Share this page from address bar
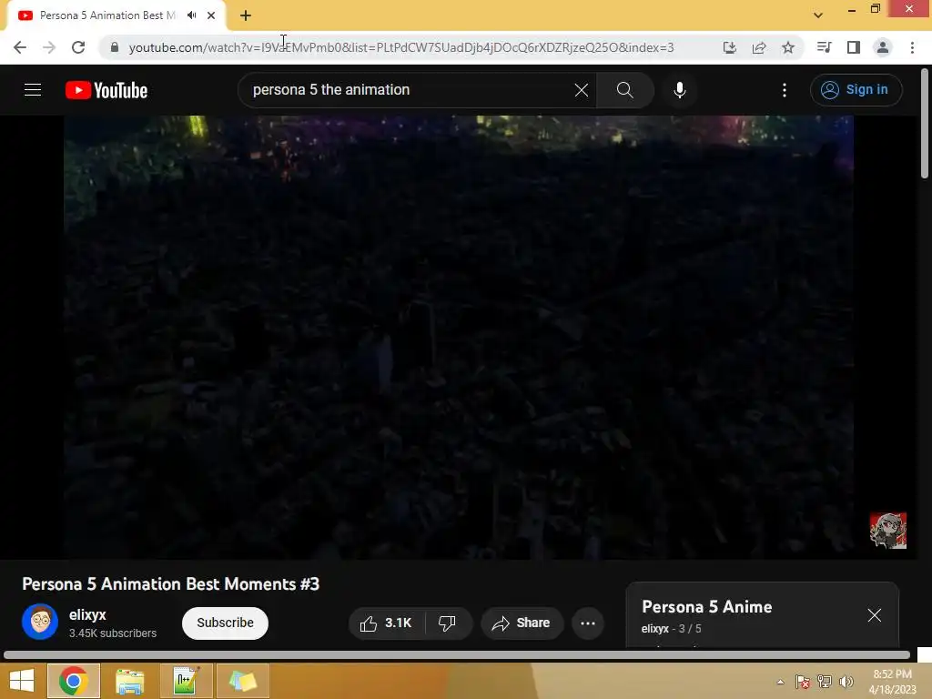932x699 pixels. 759,47
